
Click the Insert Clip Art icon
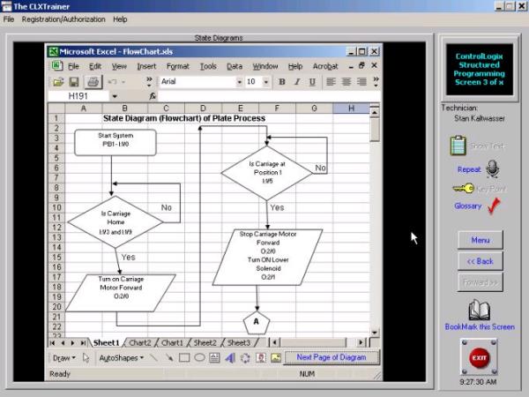pos(260,358)
